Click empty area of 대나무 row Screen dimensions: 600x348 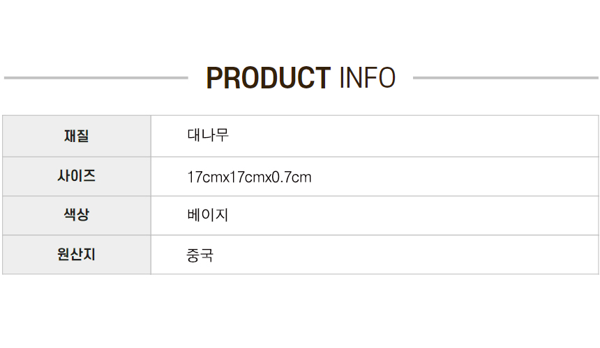click(x=413, y=136)
